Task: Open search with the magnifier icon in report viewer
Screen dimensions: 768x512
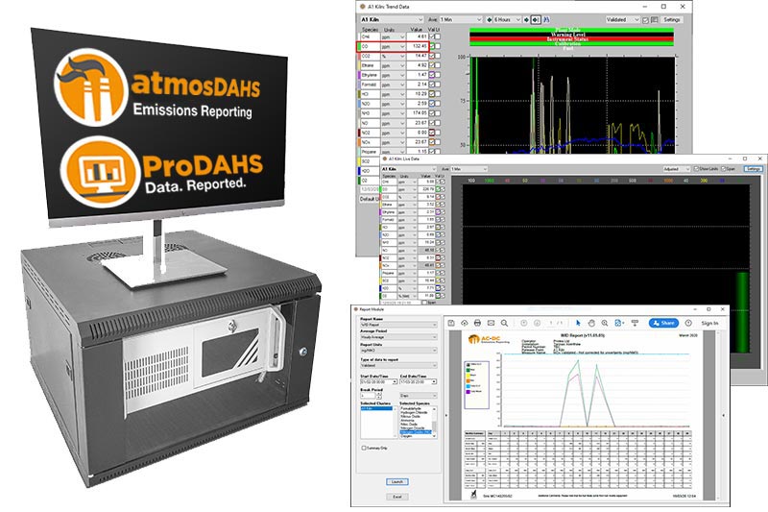Action: click(x=504, y=324)
